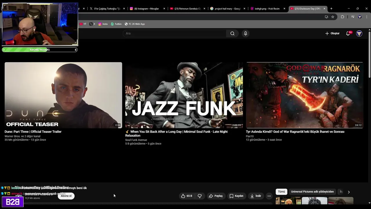
Task: Bookmark this page with star icon
Action: (333, 17)
